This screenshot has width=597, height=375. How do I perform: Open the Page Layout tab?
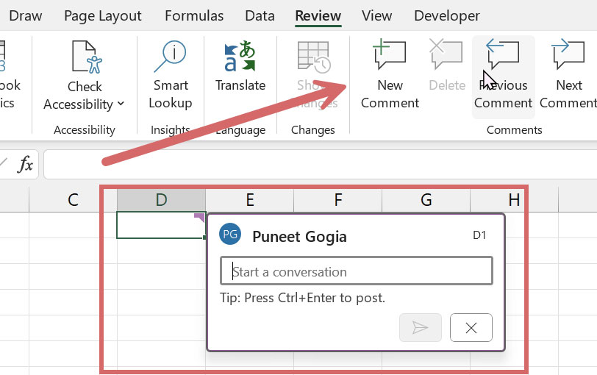point(102,15)
